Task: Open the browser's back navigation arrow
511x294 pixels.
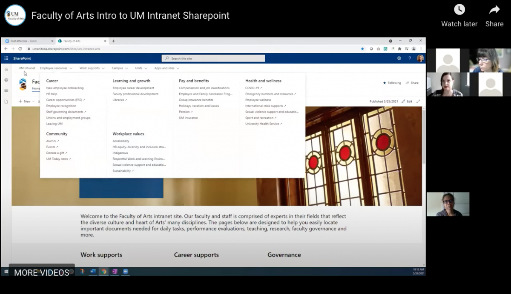Action: click(6, 48)
